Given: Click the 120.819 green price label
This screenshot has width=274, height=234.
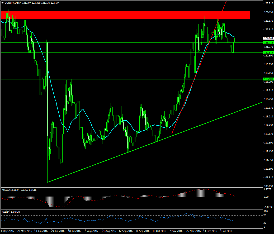Looking at the screenshot, I should coord(268,53).
